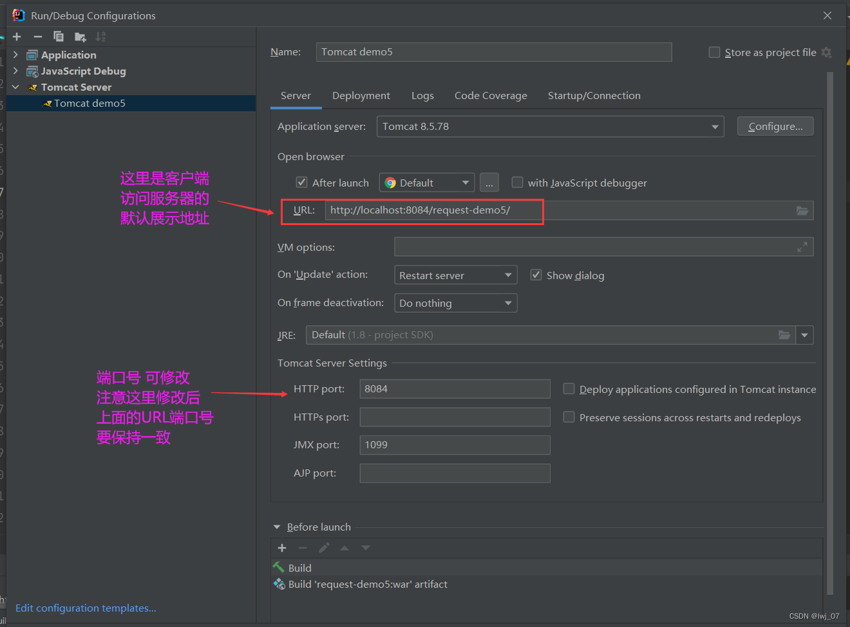Add before launch task plus icon

(x=282, y=548)
